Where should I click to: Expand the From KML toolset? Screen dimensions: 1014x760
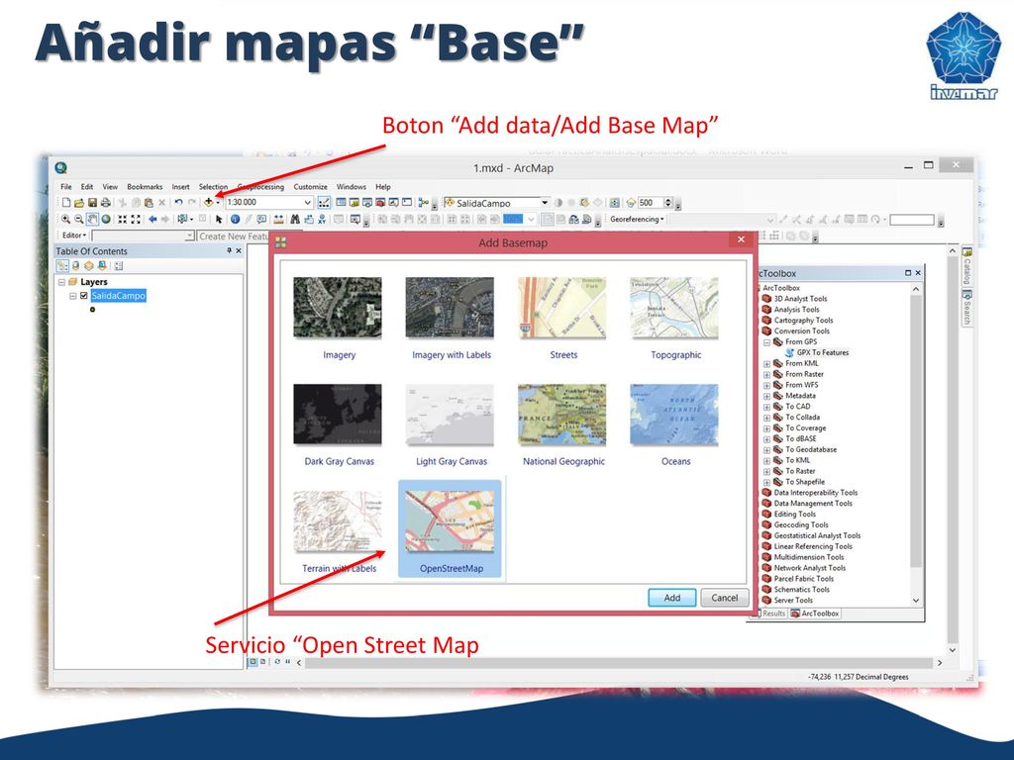(767, 364)
